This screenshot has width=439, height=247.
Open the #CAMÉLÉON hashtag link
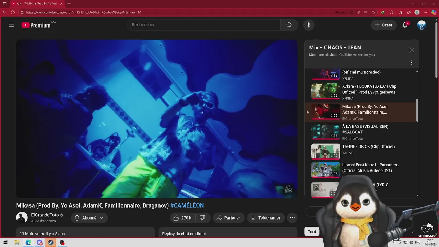[x=187, y=205]
